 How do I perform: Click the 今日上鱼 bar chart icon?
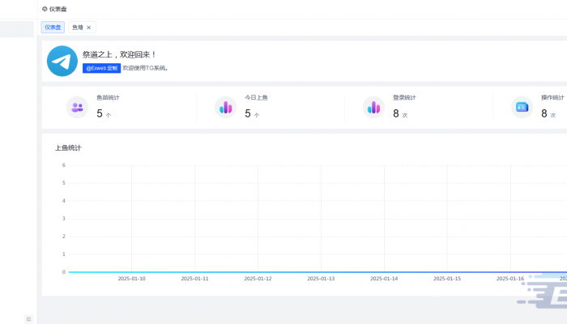click(x=226, y=108)
